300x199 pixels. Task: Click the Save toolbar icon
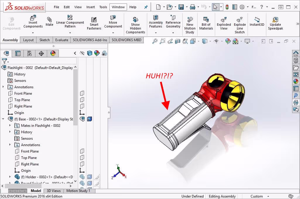click(181, 7)
